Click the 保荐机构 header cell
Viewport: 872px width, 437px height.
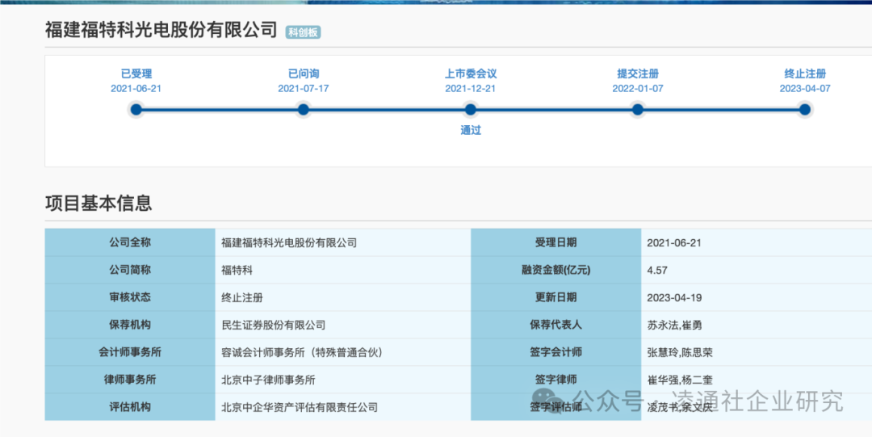point(130,325)
